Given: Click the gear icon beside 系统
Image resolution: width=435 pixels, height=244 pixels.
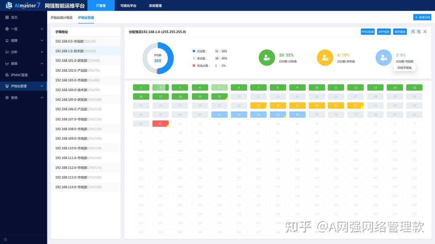Looking at the screenshot, I should [7, 98].
